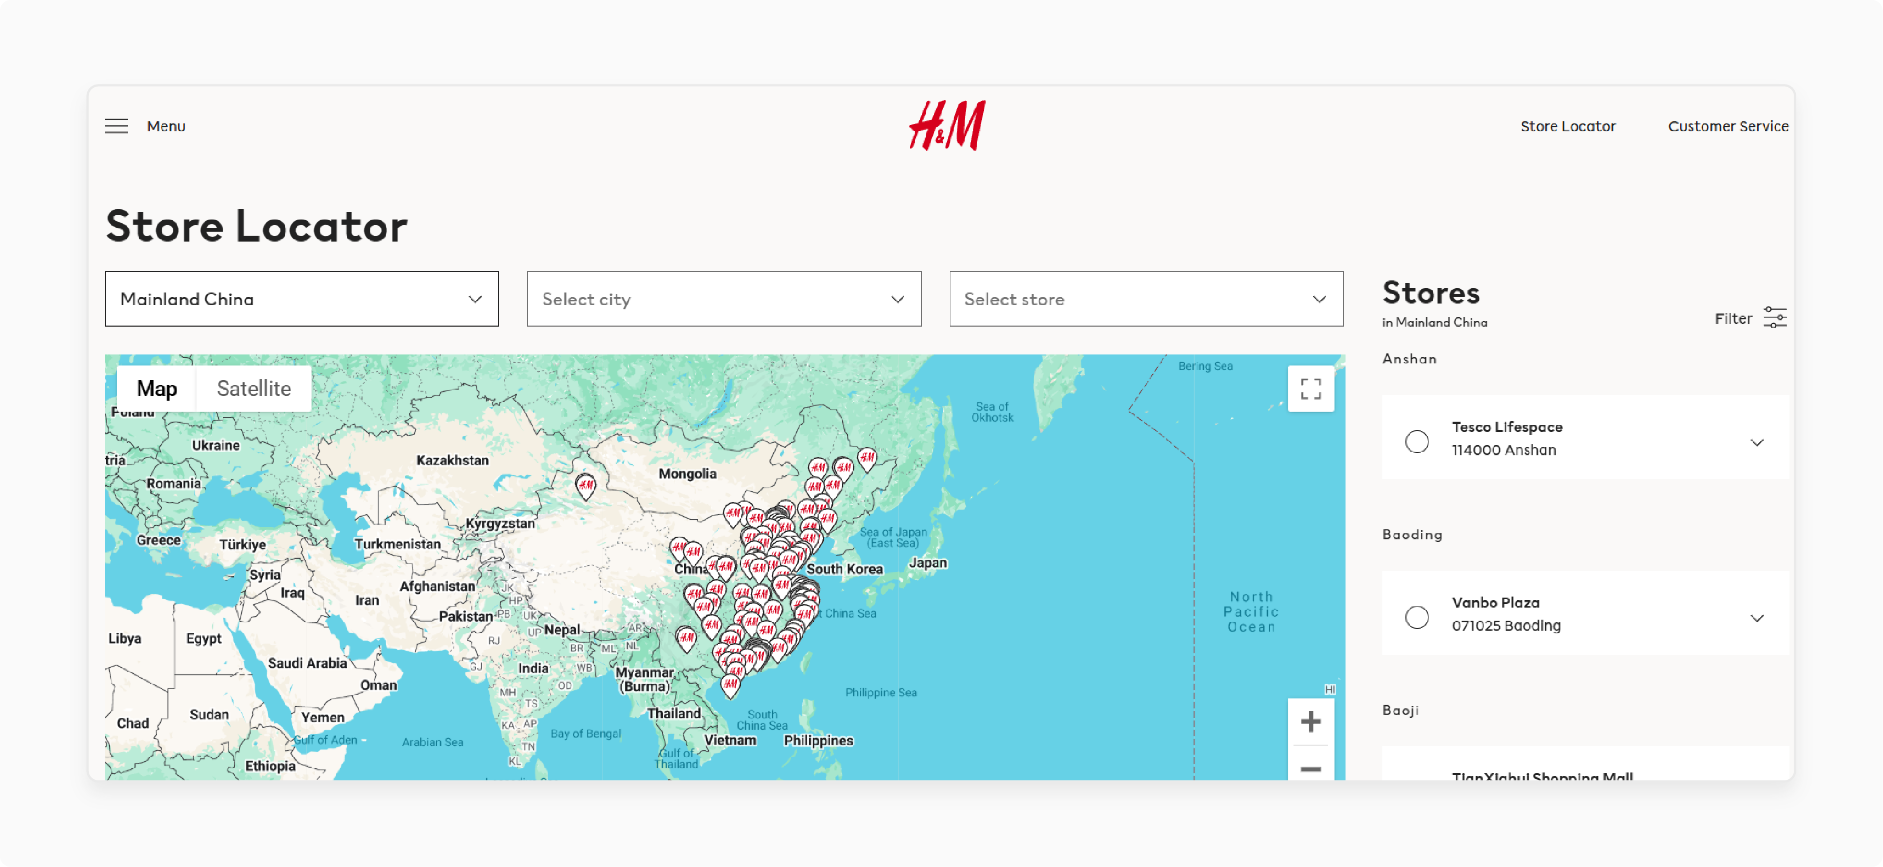Click the H&M logo
Screen dimensions: 1883x867
tap(947, 126)
